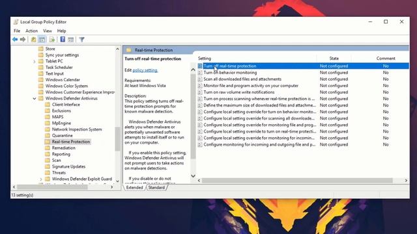Click the settings list scroll right arrow
417x234 pixels.
[x=406, y=181]
